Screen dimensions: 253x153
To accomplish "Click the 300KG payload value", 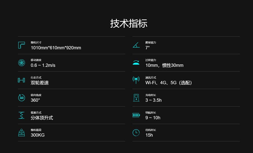I will pos(38,135).
